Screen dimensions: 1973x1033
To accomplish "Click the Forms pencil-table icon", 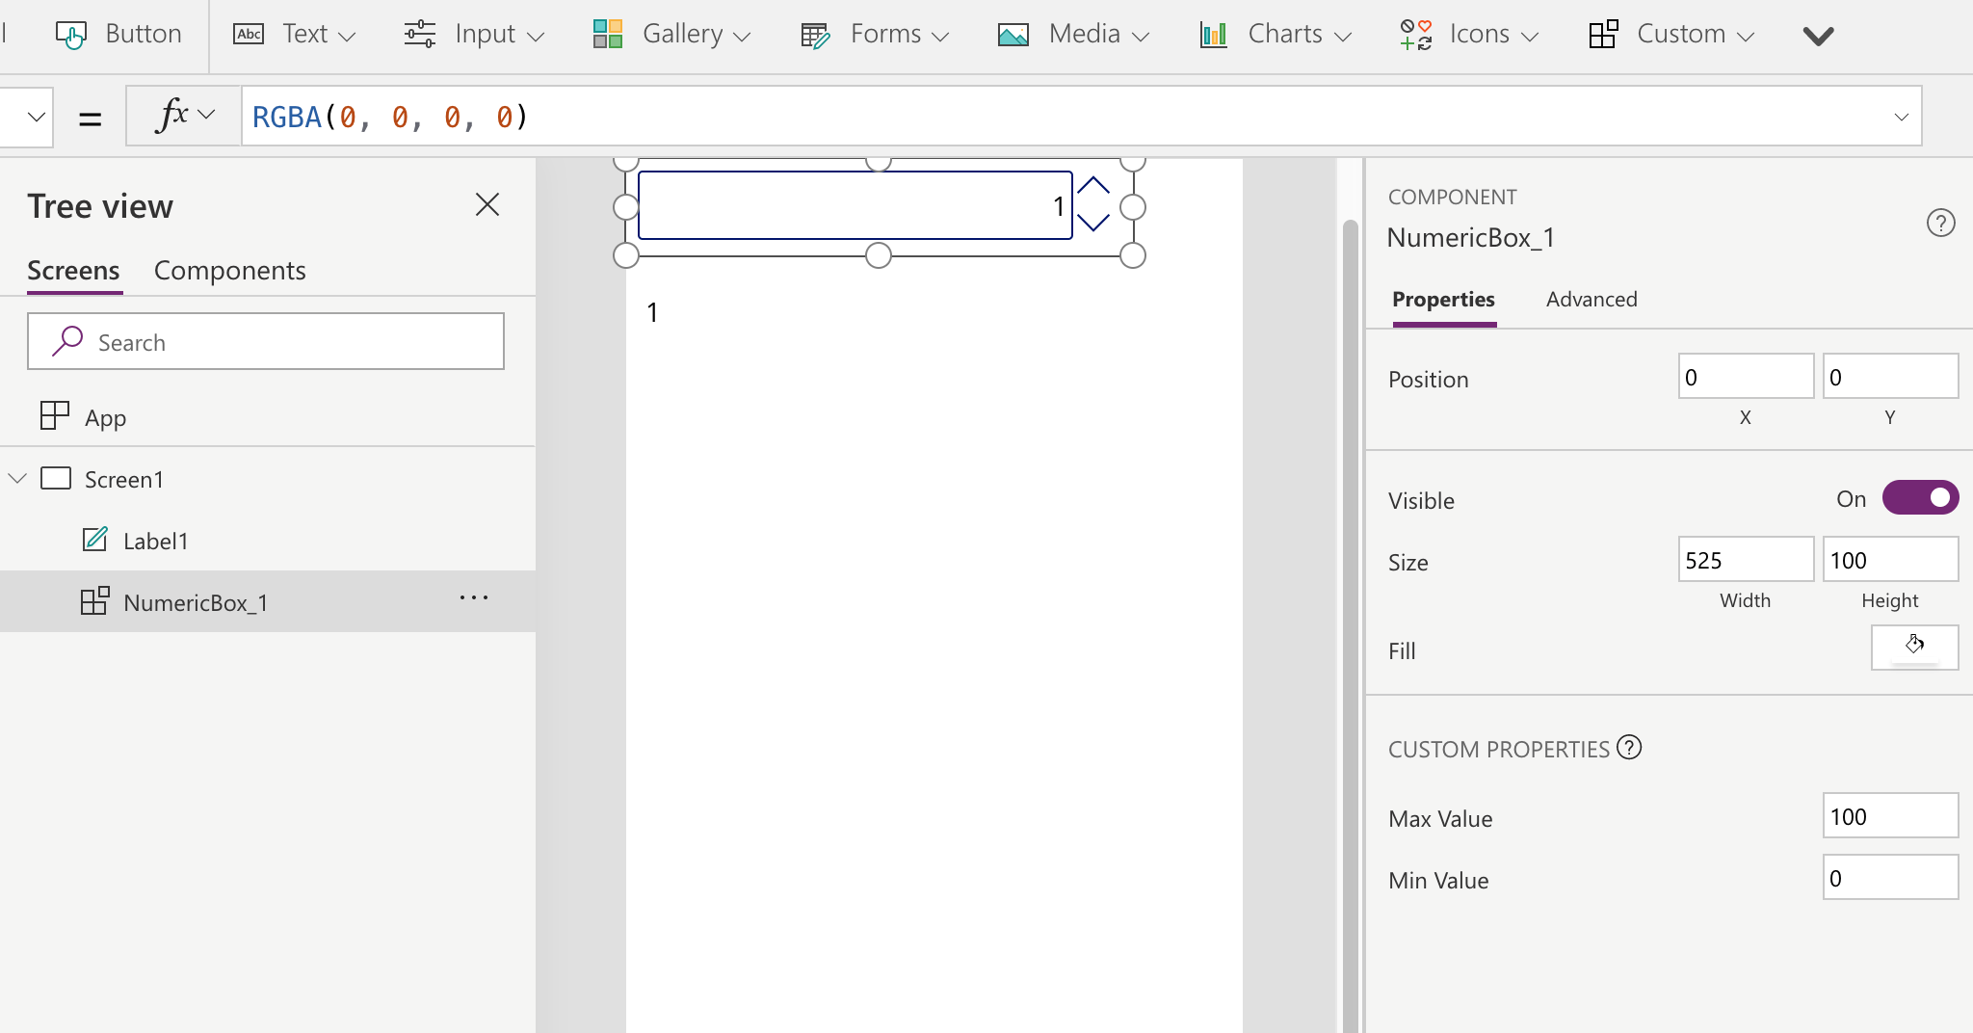I will click(815, 36).
